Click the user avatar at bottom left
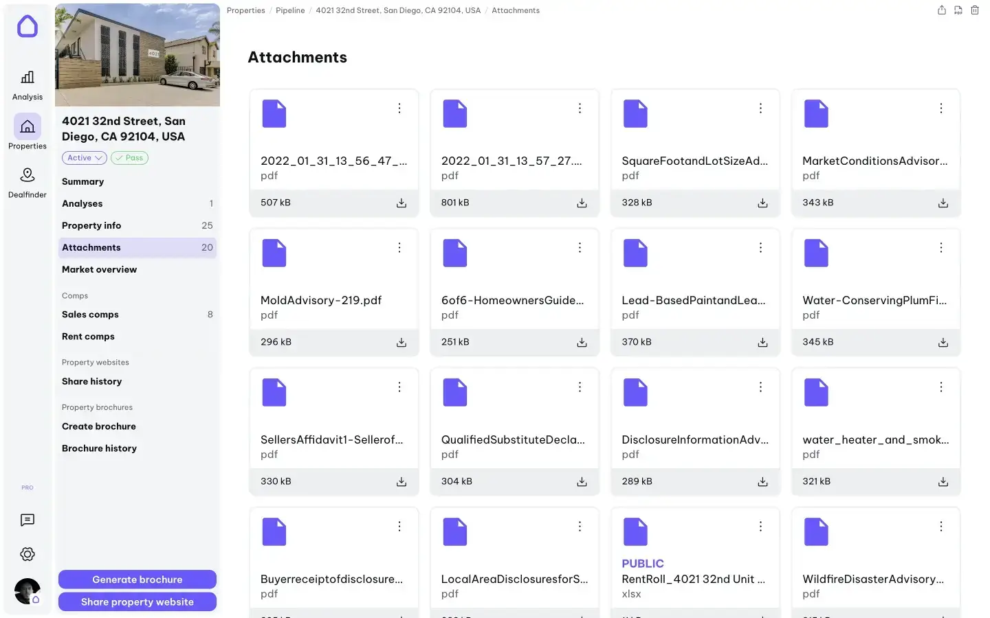 coord(27,591)
